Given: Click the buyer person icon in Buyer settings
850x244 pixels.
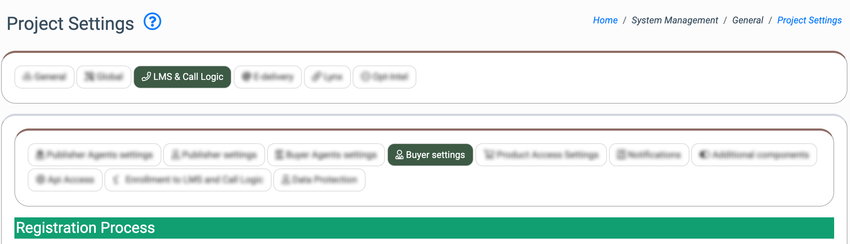Looking at the screenshot, I should point(399,155).
